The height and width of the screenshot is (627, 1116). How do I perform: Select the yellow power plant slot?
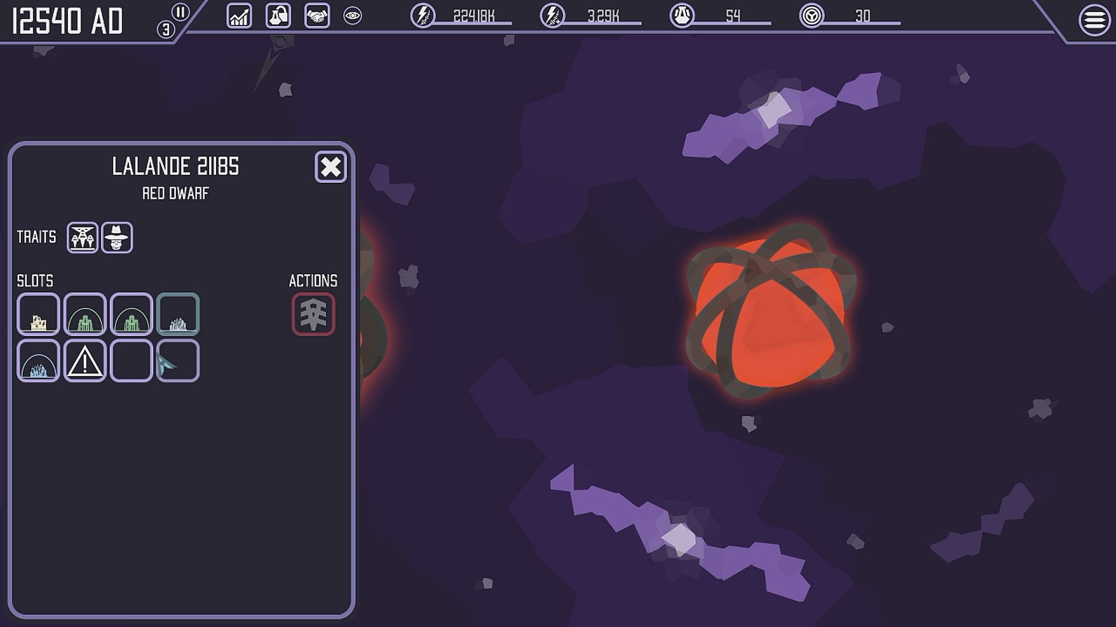point(38,314)
